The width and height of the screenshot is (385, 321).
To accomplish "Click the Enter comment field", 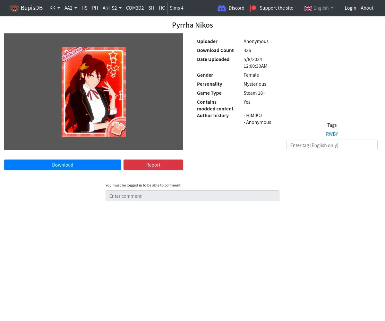I will (x=193, y=196).
